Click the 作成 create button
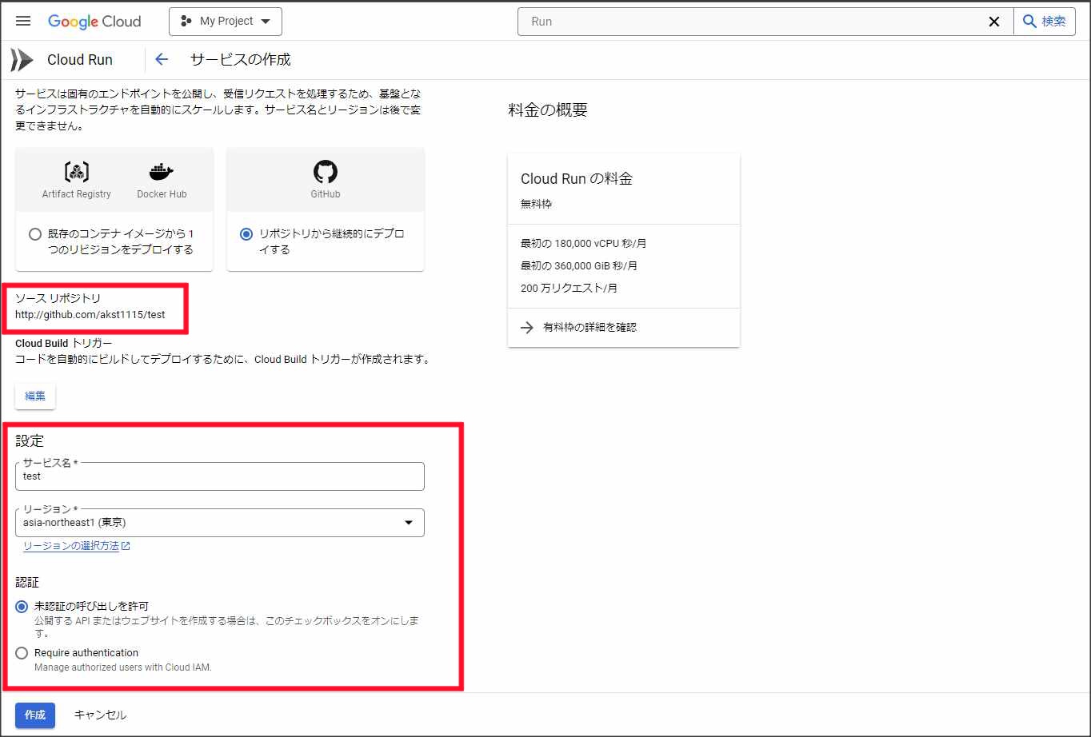Image resolution: width=1091 pixels, height=737 pixels. [35, 715]
